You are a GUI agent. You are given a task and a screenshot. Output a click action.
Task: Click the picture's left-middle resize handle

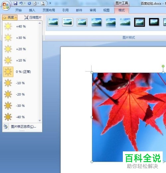pyautogui.click(x=92, y=117)
